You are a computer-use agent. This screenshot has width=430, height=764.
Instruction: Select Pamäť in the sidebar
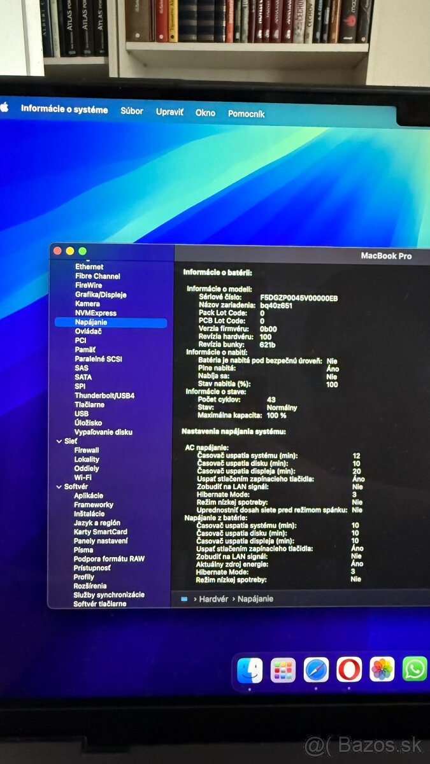tap(85, 350)
